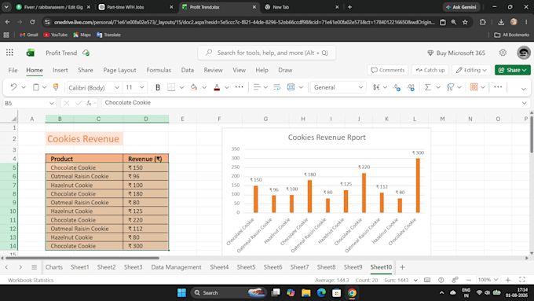Increase decimal places icon
Image resolution: width=534 pixels, height=301 pixels.
pyautogui.click(x=411, y=87)
